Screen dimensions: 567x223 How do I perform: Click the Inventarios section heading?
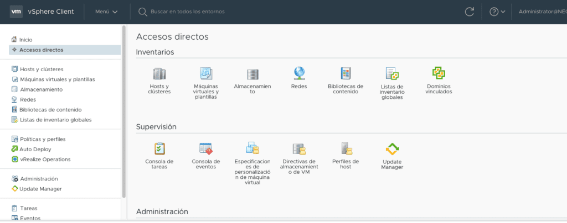coord(155,52)
